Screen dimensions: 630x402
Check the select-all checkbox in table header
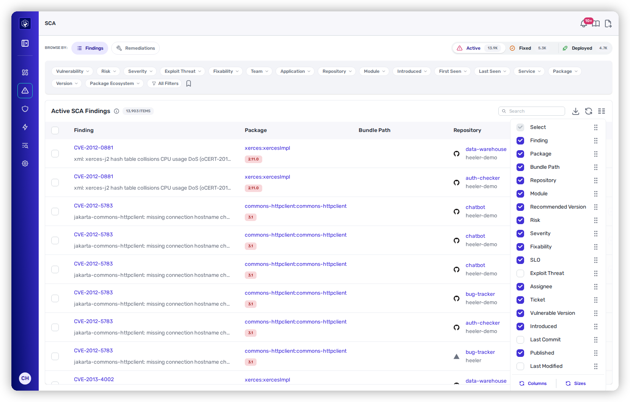55,130
